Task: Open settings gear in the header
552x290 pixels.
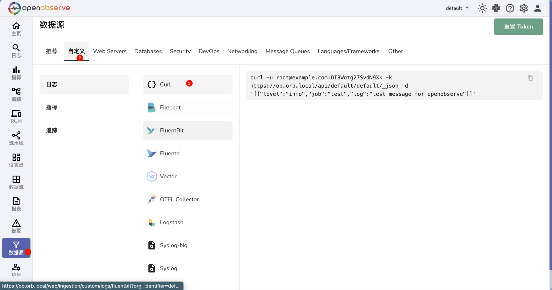Action: click(x=524, y=8)
